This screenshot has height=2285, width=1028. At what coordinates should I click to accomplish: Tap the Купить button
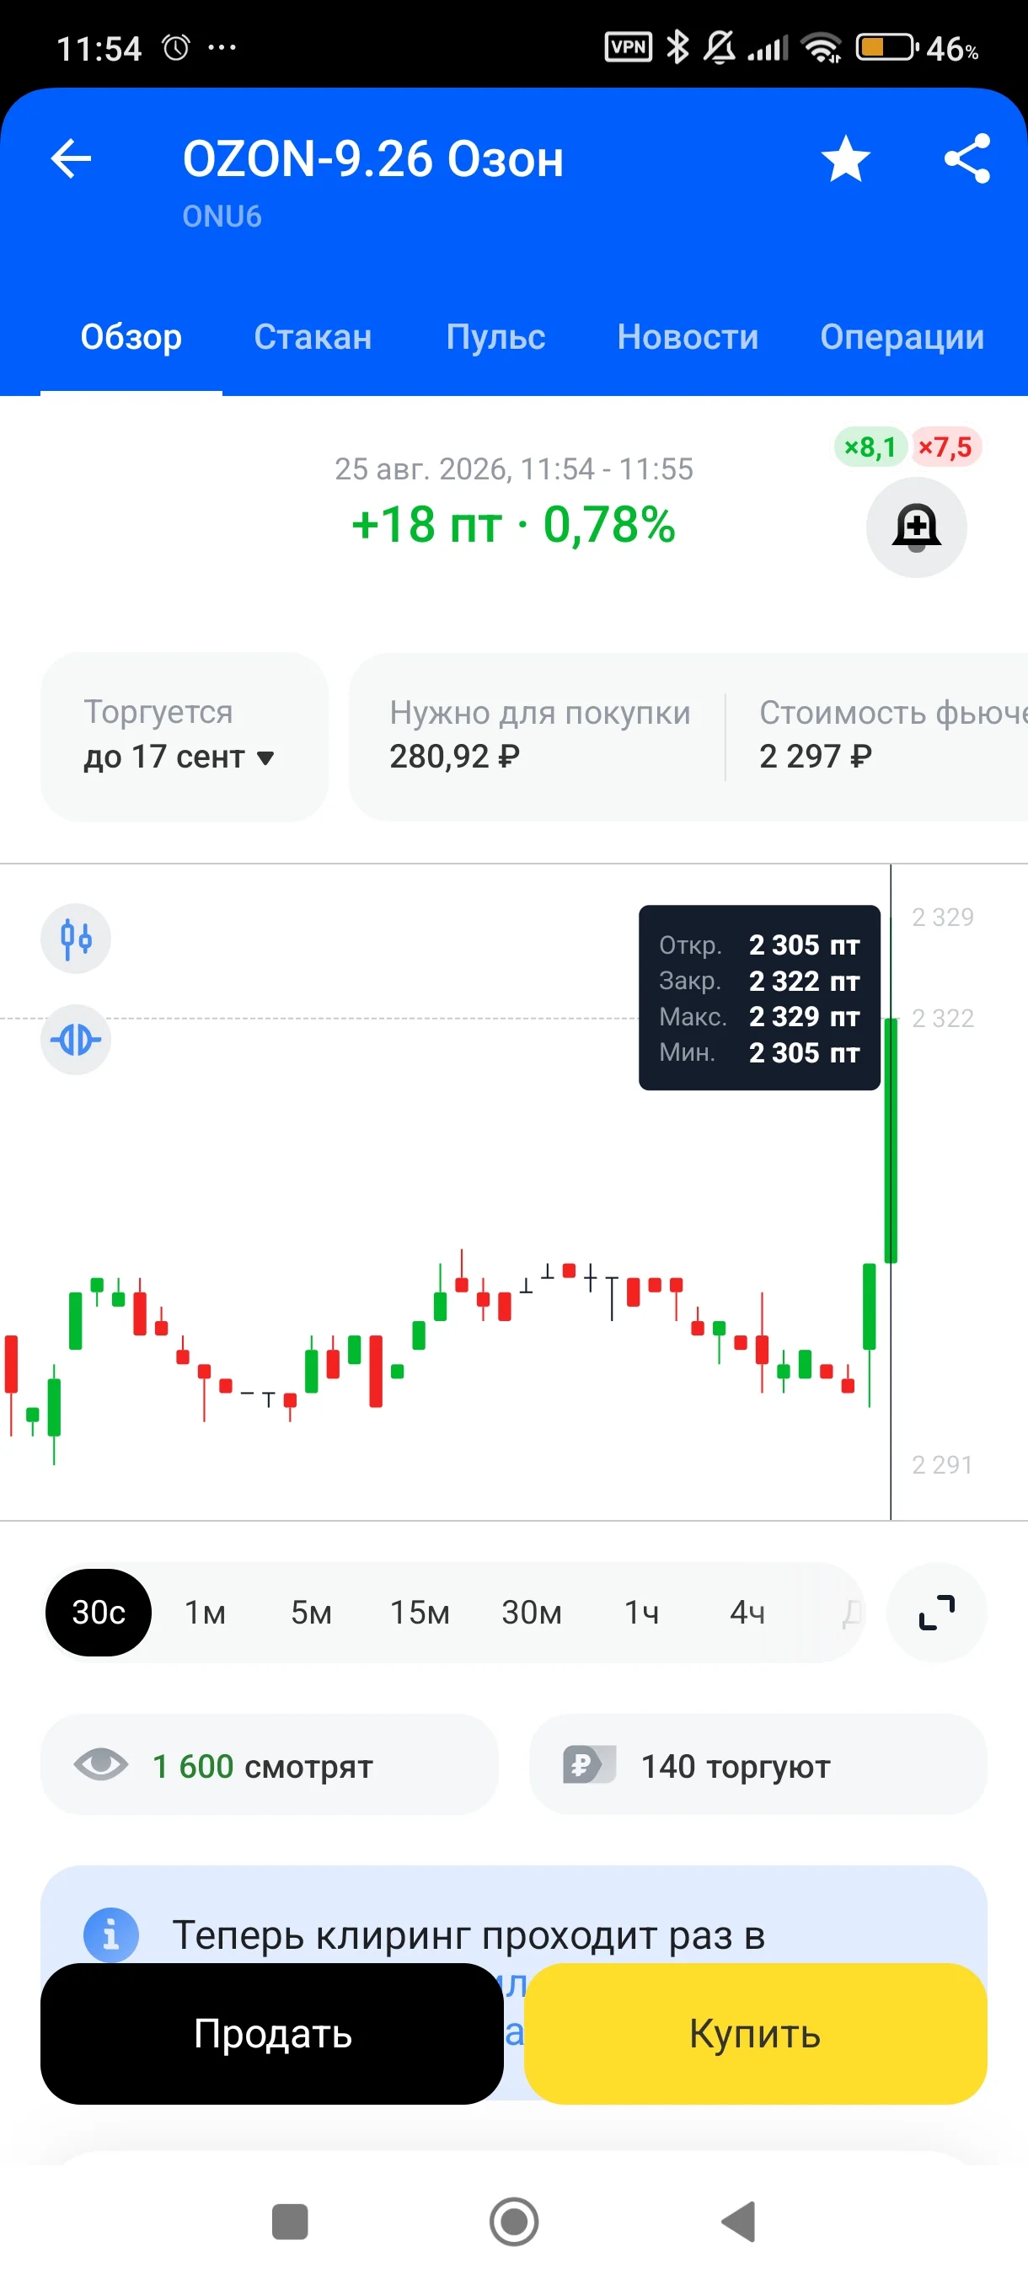point(756,2033)
